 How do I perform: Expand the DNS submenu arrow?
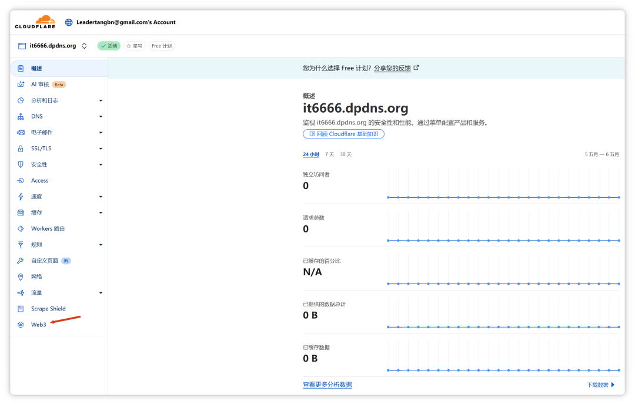101,117
